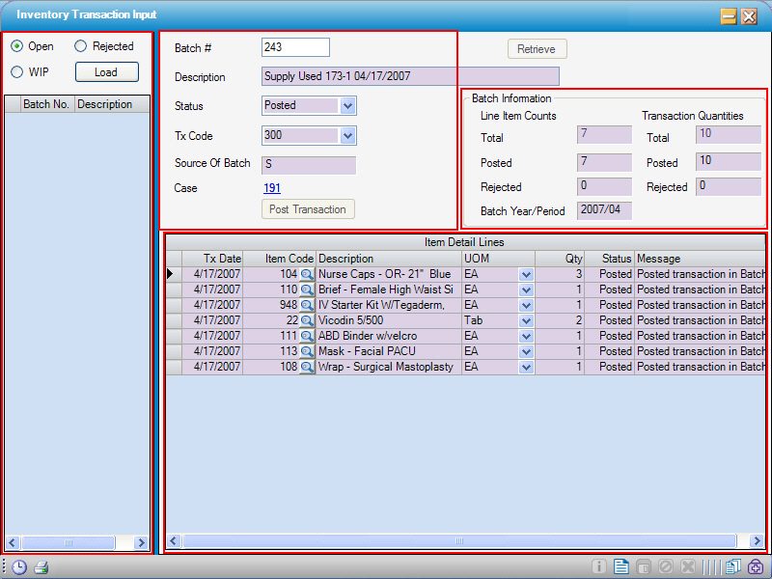Image resolution: width=772 pixels, height=579 pixels.
Task: Open the Status dropdown showing Posted
Action: 349,106
